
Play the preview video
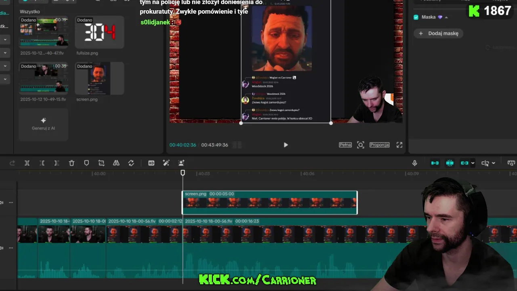[x=286, y=145]
